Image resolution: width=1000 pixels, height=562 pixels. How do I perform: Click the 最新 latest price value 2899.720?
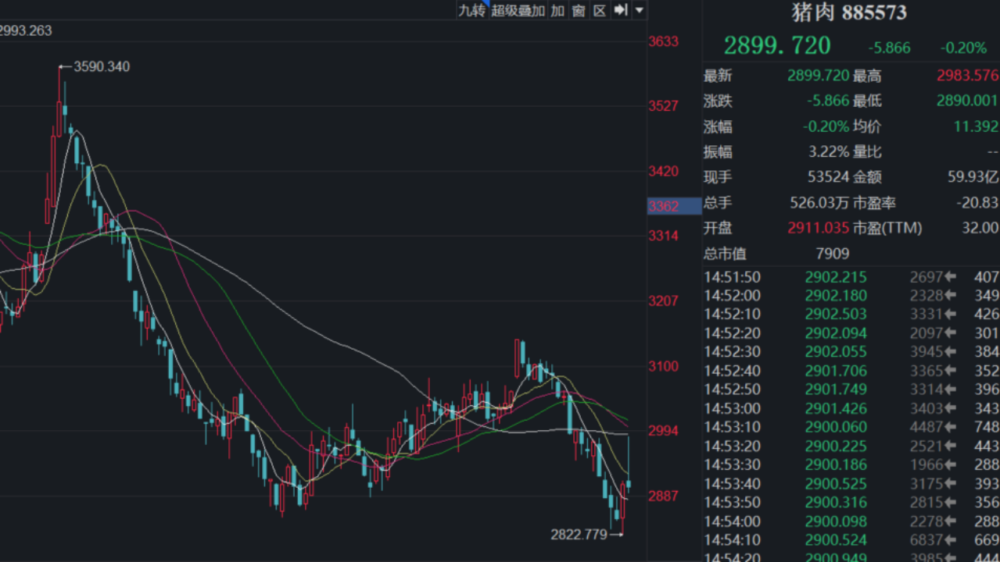pos(818,76)
